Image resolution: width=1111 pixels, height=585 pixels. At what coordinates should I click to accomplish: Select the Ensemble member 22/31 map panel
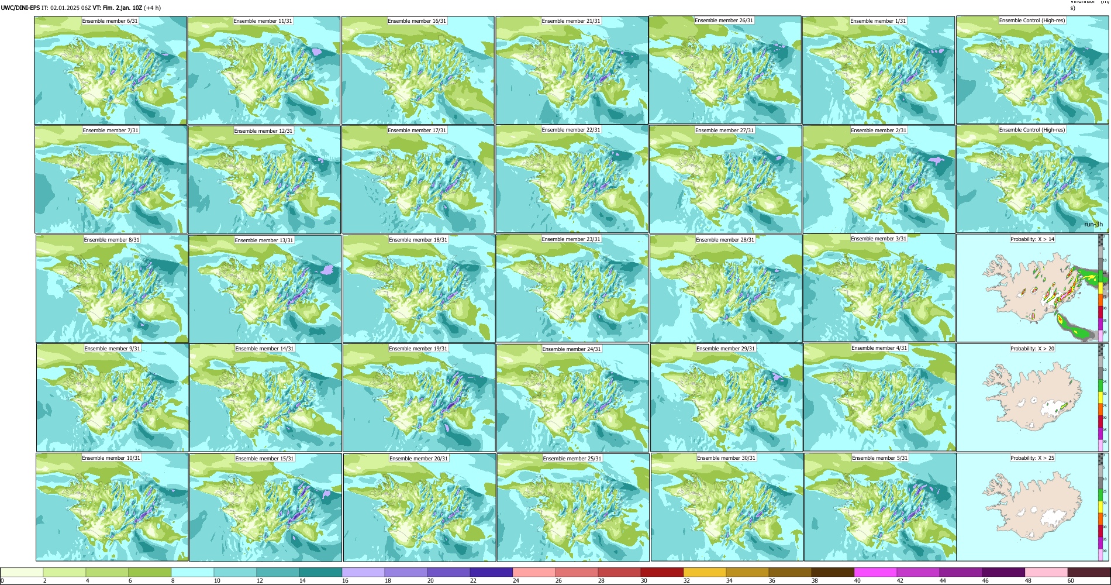click(x=572, y=180)
